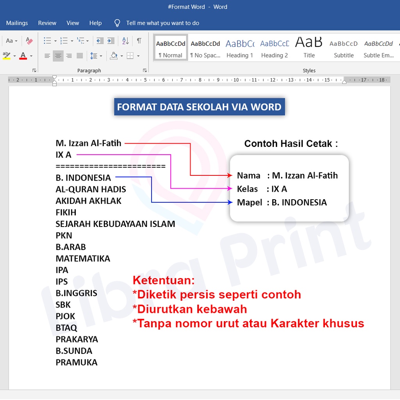
Task: Toggle justify text alignment
Action: (x=80, y=56)
